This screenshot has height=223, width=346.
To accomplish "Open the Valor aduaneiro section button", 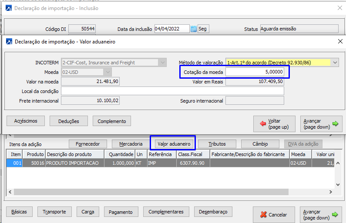I will coord(174,144).
